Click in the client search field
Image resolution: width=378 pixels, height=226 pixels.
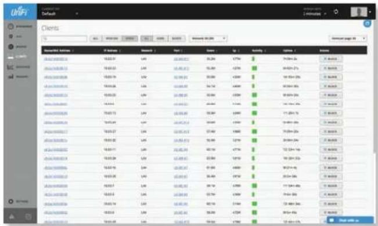coord(64,38)
